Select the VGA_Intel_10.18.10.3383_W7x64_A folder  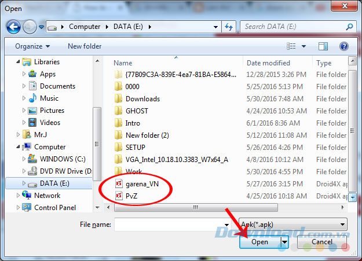[177, 160]
